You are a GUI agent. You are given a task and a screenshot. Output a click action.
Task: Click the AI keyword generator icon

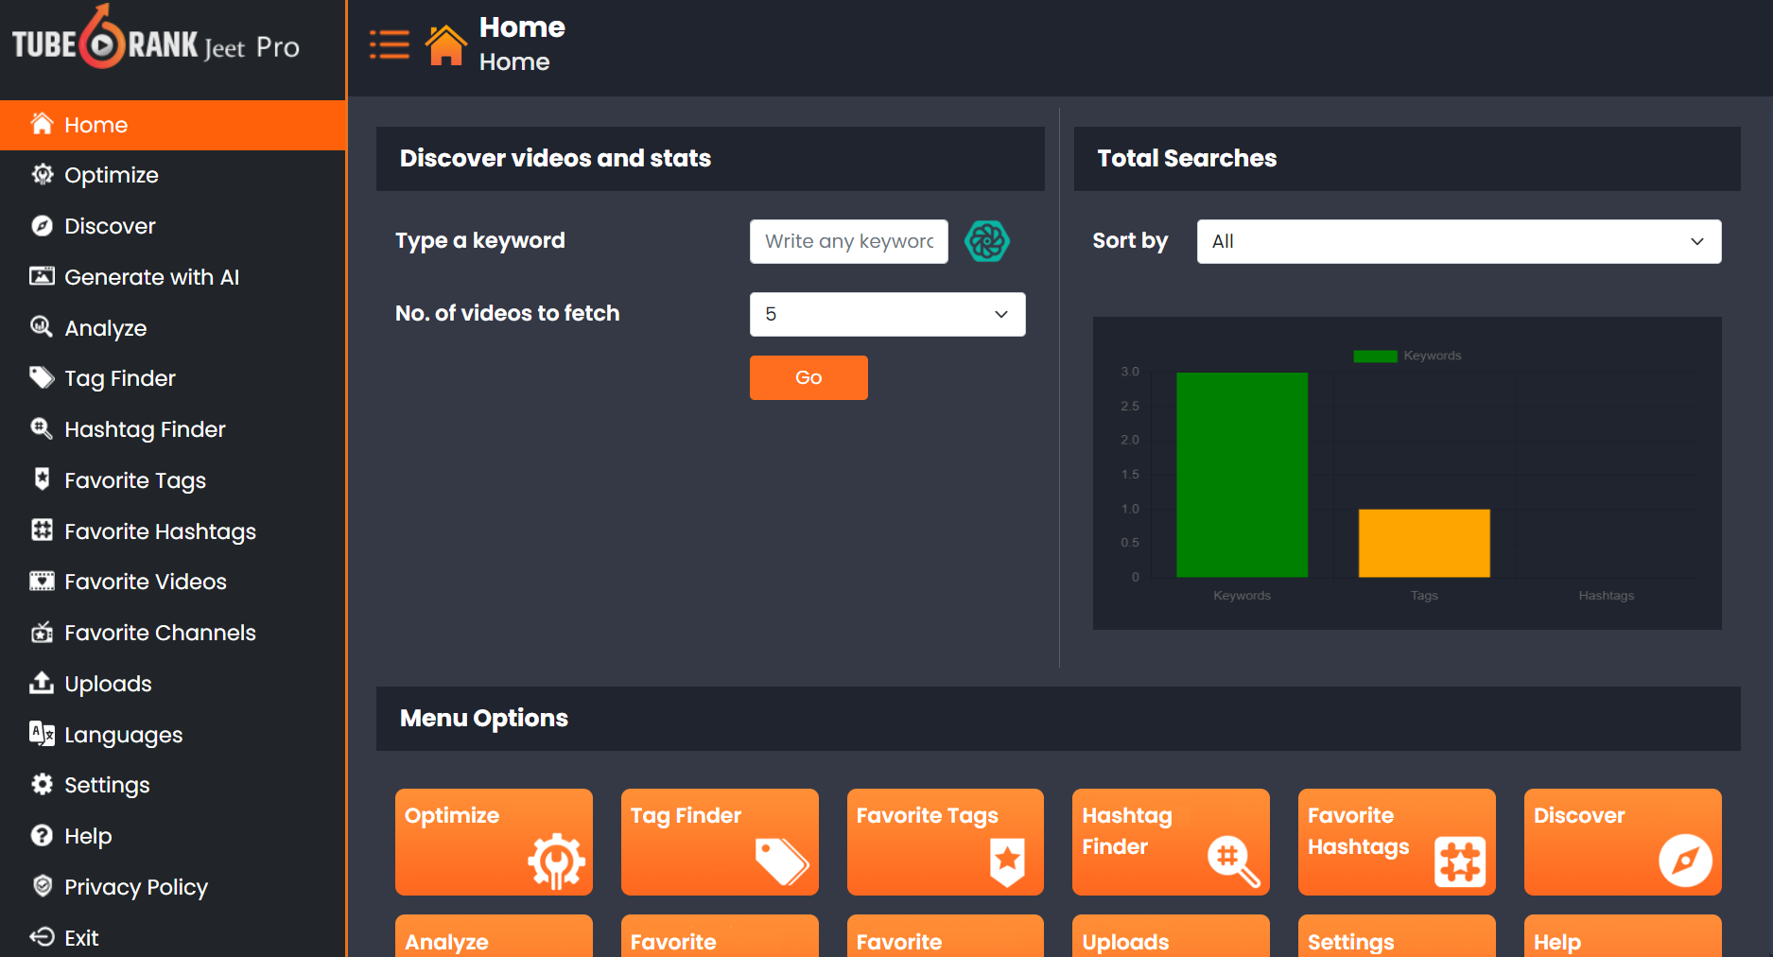pyautogui.click(x=986, y=241)
